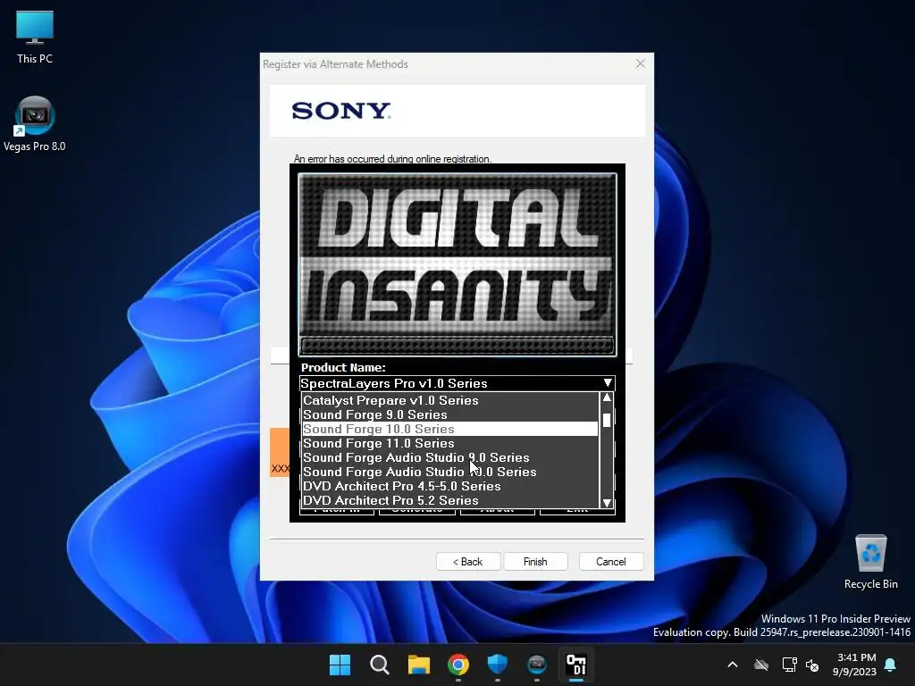Launch Vegas Pro 8.0 desktop shortcut
915x686 pixels.
[x=35, y=123]
